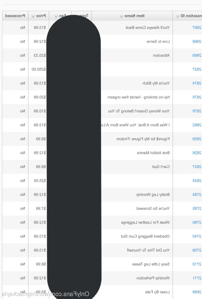Expand the Item Name column chevron
Image resolution: width=202 pixels, height=299 pixels.
[121, 16]
